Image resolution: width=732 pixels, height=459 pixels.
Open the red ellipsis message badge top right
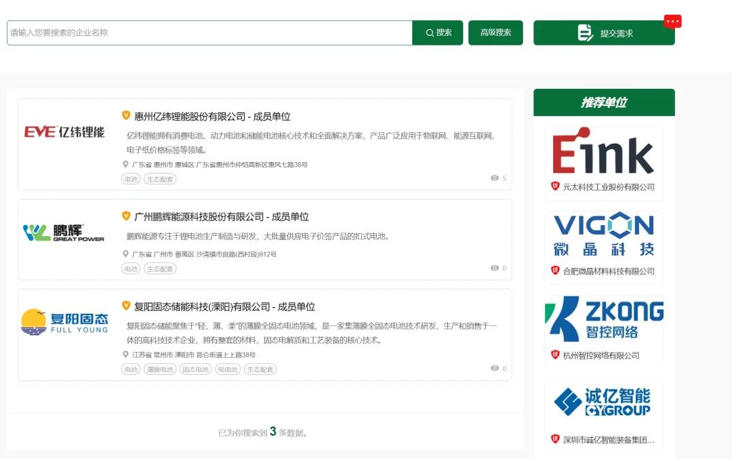(x=672, y=21)
